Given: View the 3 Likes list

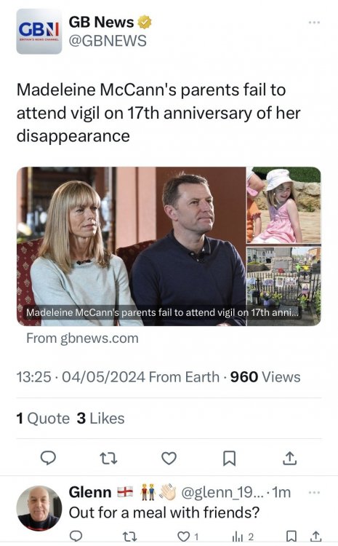Looking at the screenshot, I should pyautogui.click(x=100, y=419).
